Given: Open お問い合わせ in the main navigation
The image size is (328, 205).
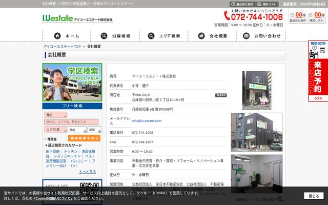Looking at the screenshot, I should pos(261,36).
